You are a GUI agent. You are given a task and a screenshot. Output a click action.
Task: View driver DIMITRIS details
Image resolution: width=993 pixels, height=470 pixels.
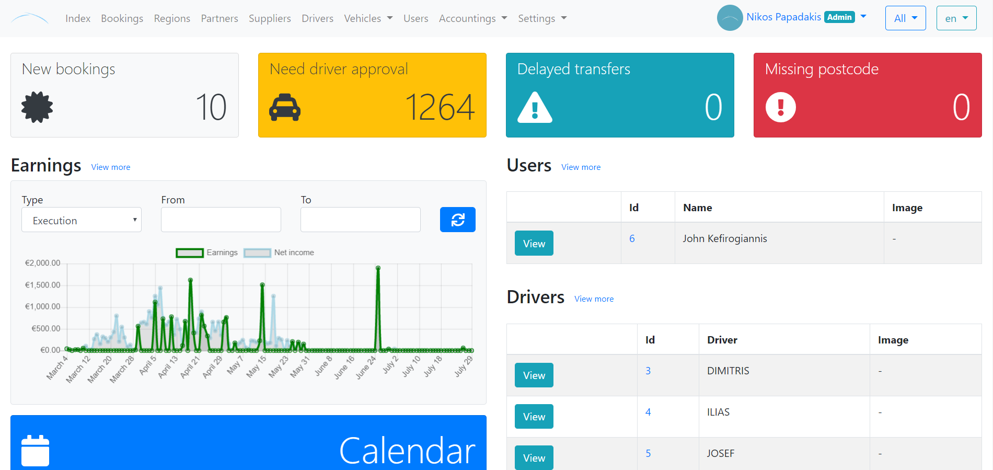tap(534, 375)
